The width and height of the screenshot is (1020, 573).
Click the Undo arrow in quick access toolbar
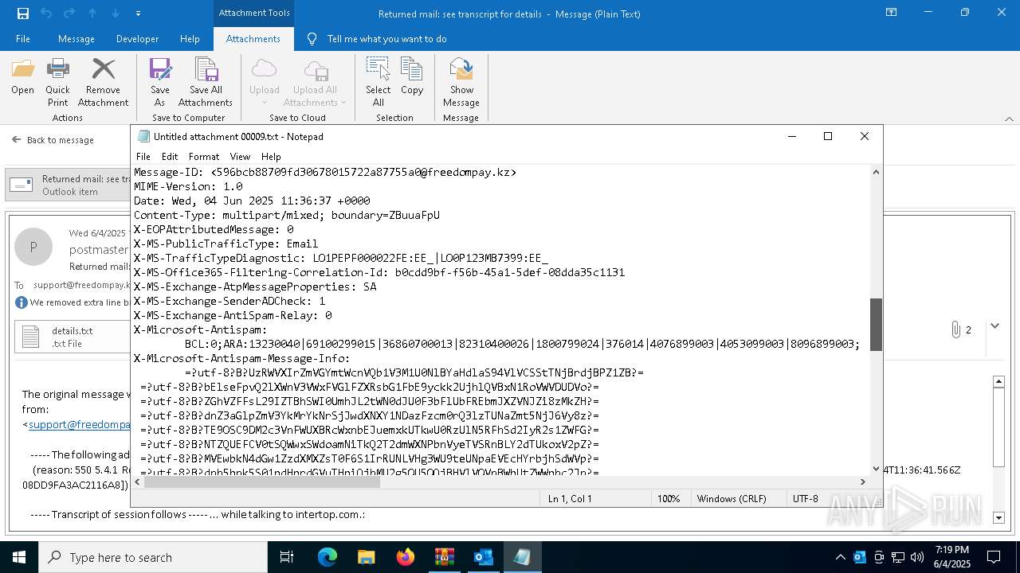click(x=45, y=14)
